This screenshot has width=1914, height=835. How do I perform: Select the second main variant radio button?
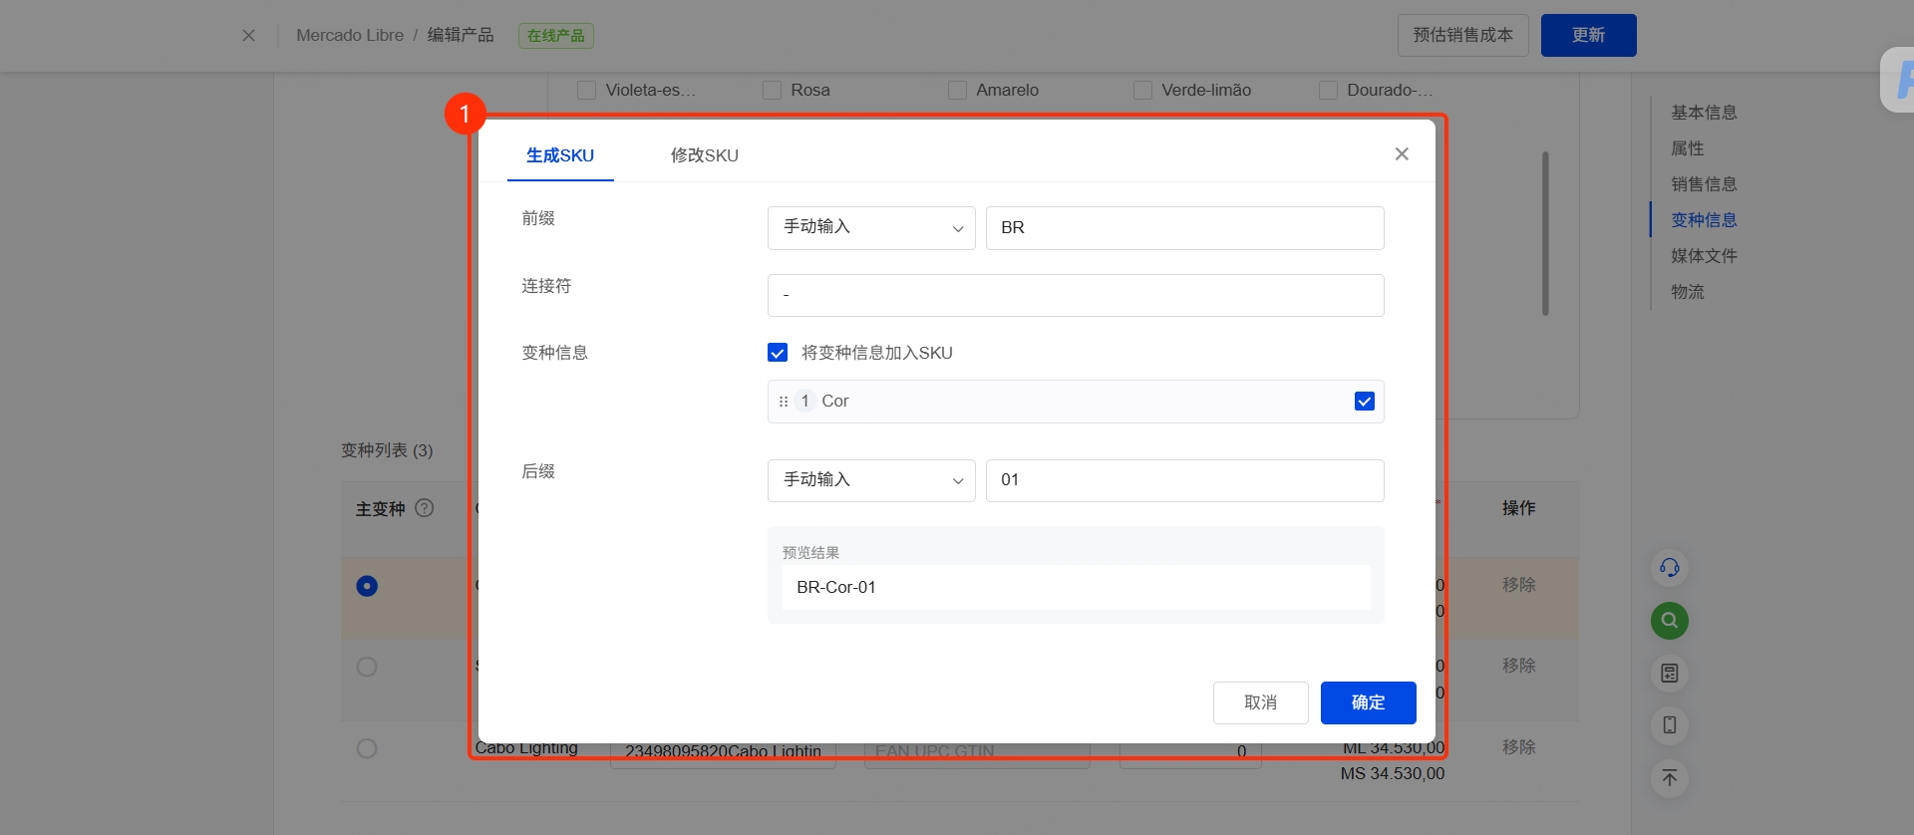[367, 667]
